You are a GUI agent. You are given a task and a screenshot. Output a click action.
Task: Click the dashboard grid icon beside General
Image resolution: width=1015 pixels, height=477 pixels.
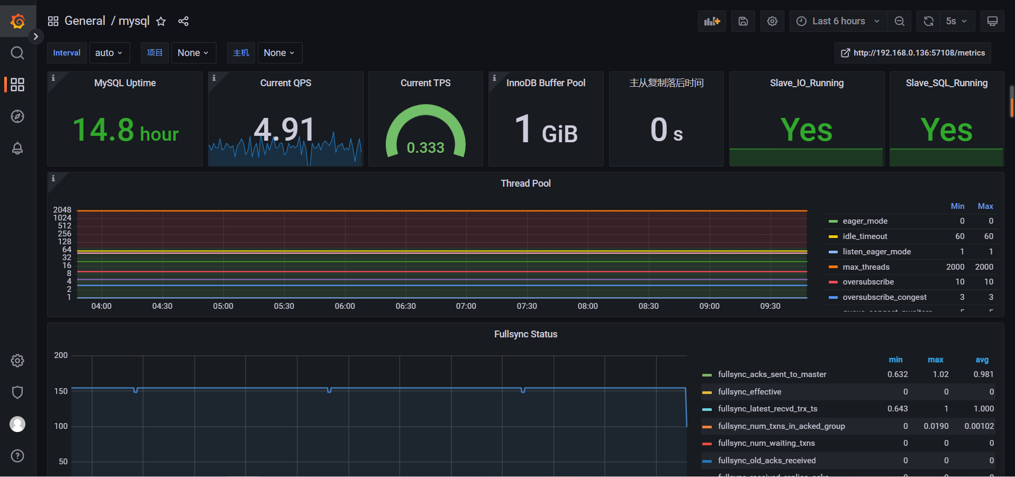coord(53,21)
